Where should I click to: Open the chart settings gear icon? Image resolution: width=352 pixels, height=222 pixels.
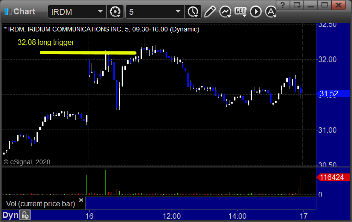pyautogui.click(x=115, y=12)
